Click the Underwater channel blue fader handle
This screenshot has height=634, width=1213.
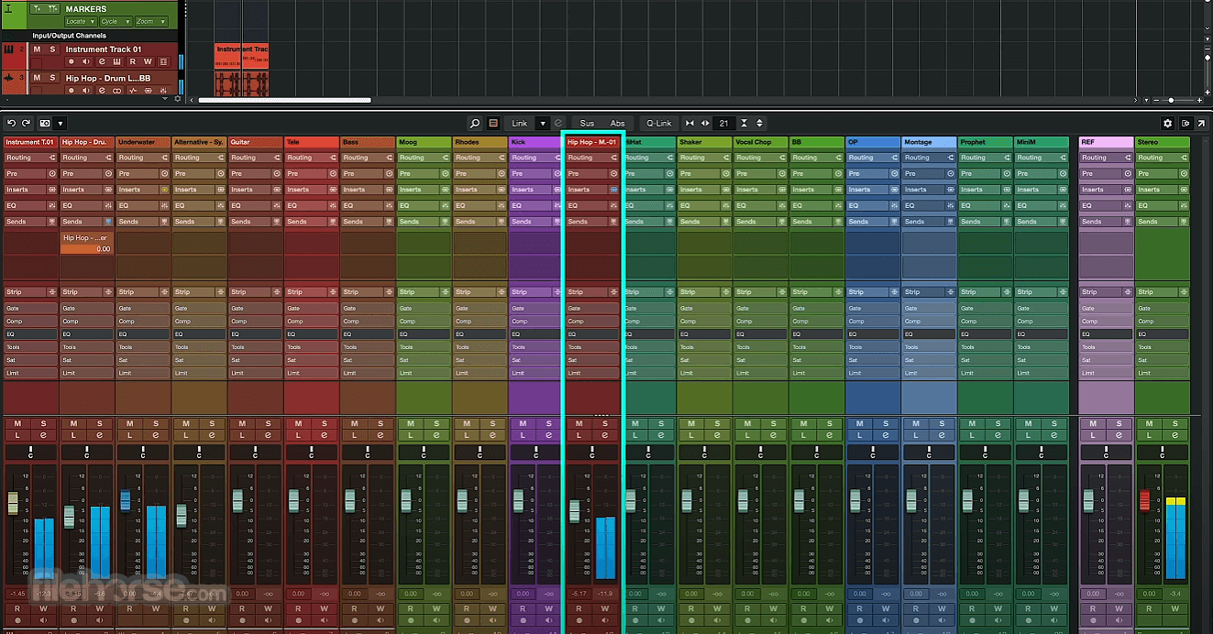point(126,500)
